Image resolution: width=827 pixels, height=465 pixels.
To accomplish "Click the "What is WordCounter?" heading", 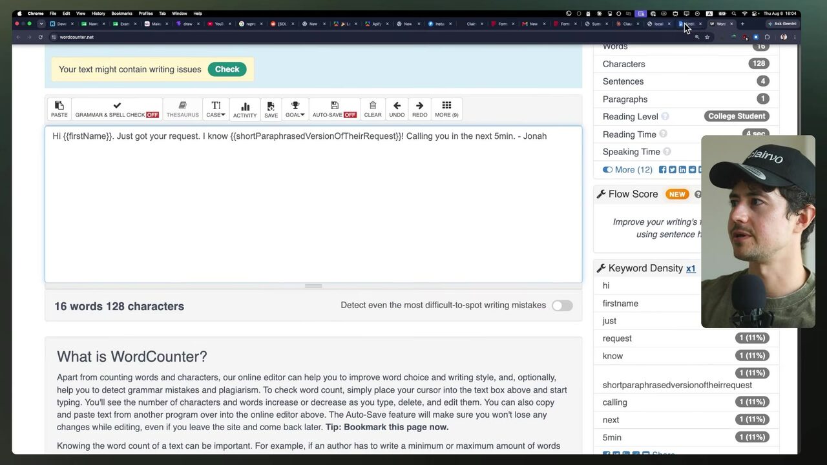I will [132, 356].
